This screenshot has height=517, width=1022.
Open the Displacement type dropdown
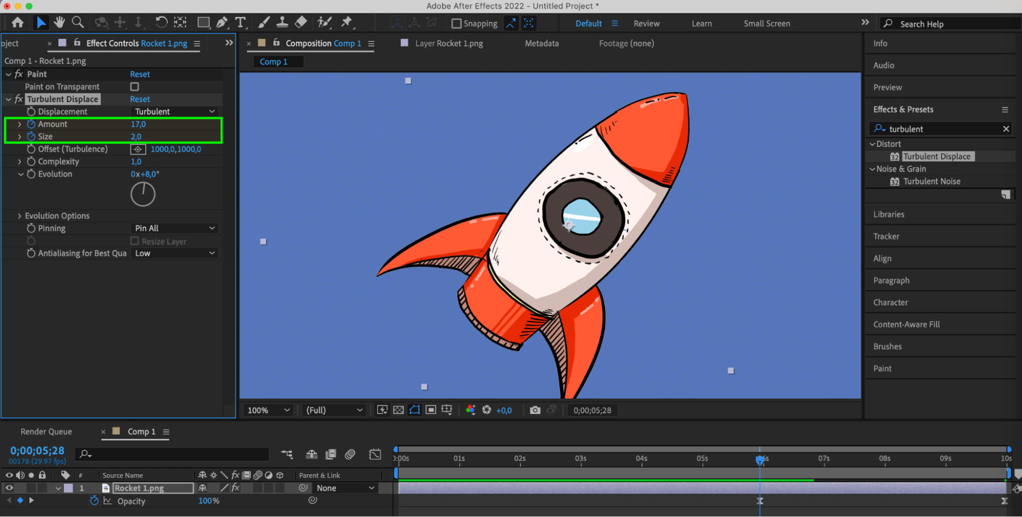tap(174, 111)
